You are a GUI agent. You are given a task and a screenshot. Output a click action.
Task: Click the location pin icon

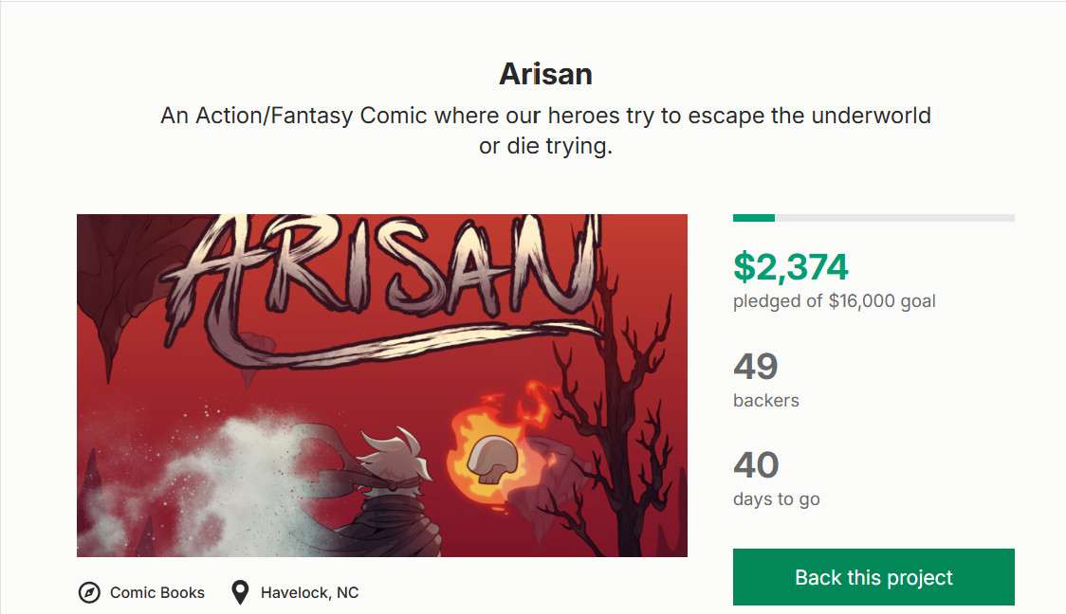[241, 593]
